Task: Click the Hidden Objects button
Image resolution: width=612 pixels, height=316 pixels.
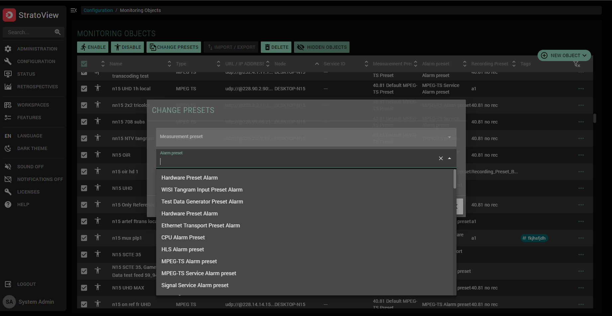Action: point(322,47)
